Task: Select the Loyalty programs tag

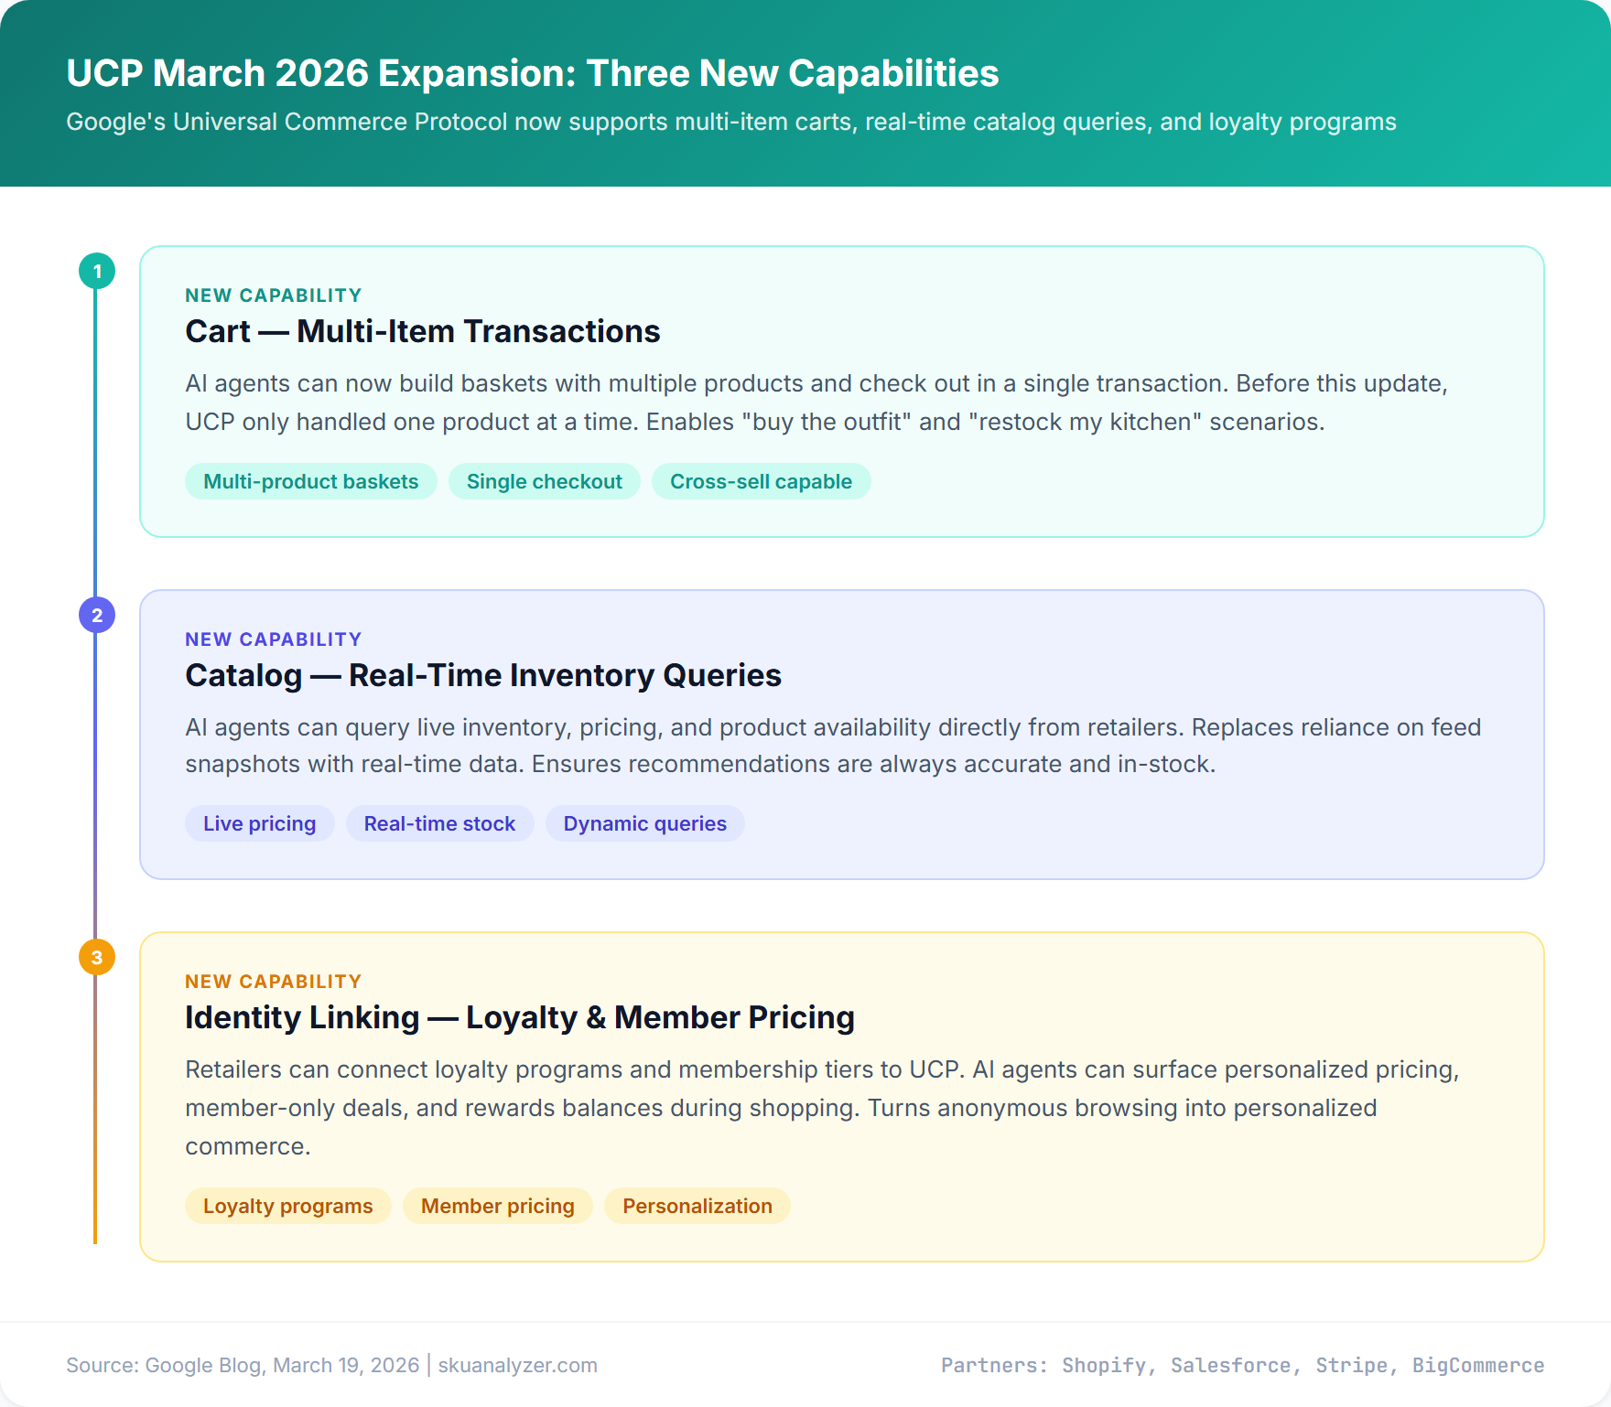Action: coord(287,1206)
